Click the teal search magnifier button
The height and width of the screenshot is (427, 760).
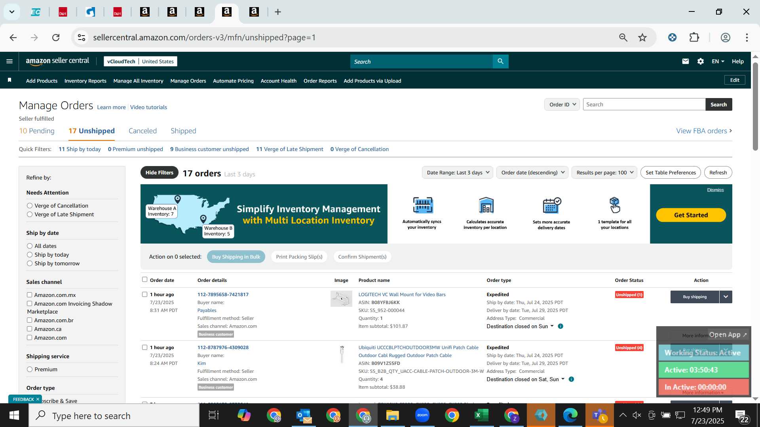[500, 61]
